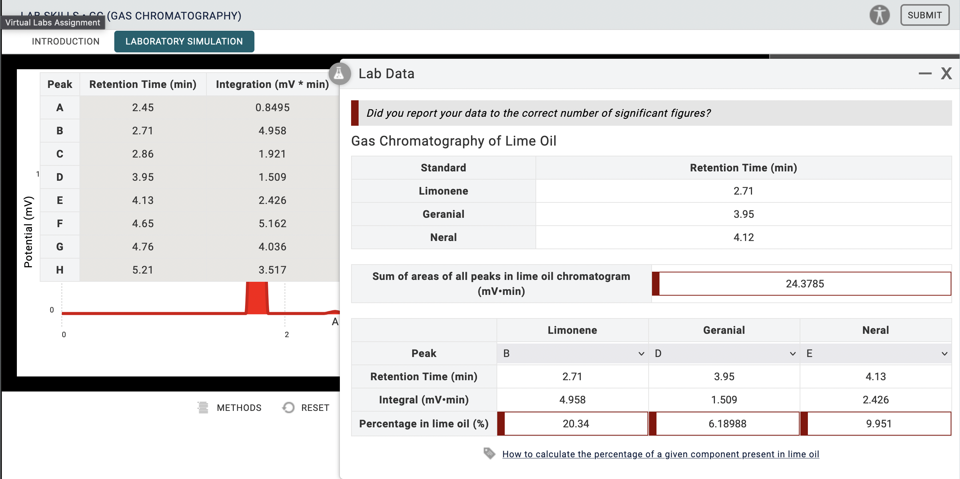This screenshot has height=479, width=960.
Task: Click the Methods list icon
Action: coord(203,408)
